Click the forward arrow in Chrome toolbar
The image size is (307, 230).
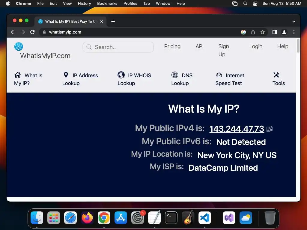(x=23, y=32)
